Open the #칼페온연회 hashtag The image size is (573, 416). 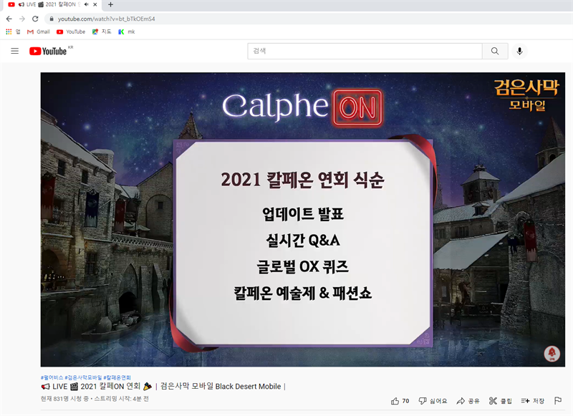[117, 377]
